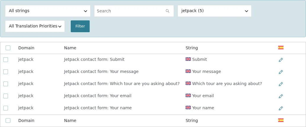Click Domain label in table footer
This screenshot has width=306, height=127.
pyautogui.click(x=26, y=121)
